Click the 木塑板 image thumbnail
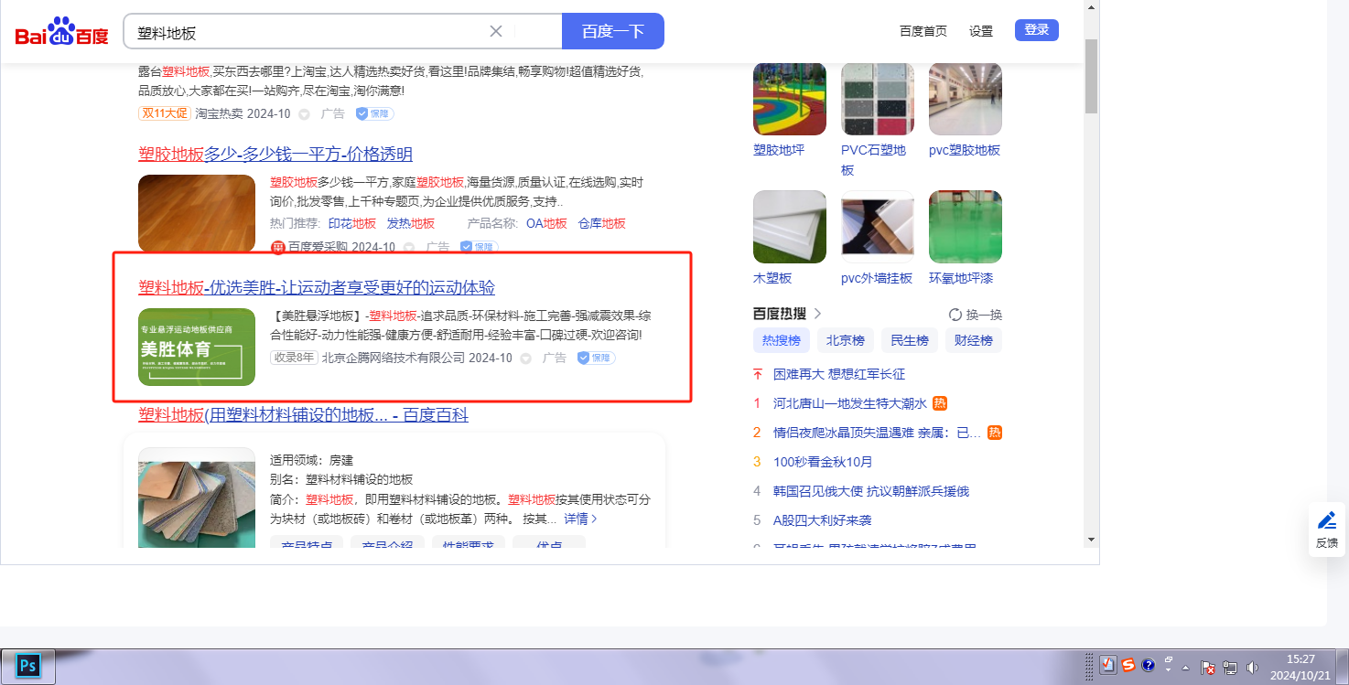1349x685 pixels. coord(790,227)
